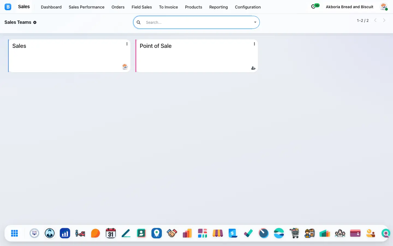
Task: Open the Configuration menu
Action: (x=248, y=7)
